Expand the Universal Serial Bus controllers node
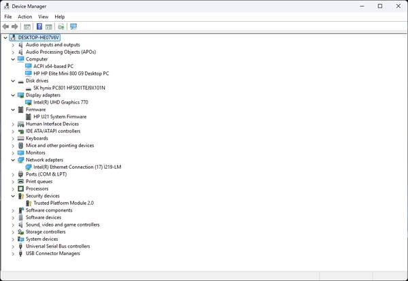Screen dimensions: 408x281 tap(13, 246)
